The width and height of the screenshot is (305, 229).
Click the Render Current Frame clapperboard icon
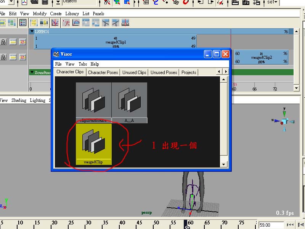[x=235, y=2]
